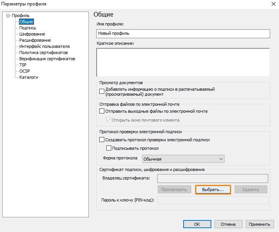Viewport: 279px width, 232px height.
Task: Click the Выбрать... certificate button
Action: pos(213,190)
